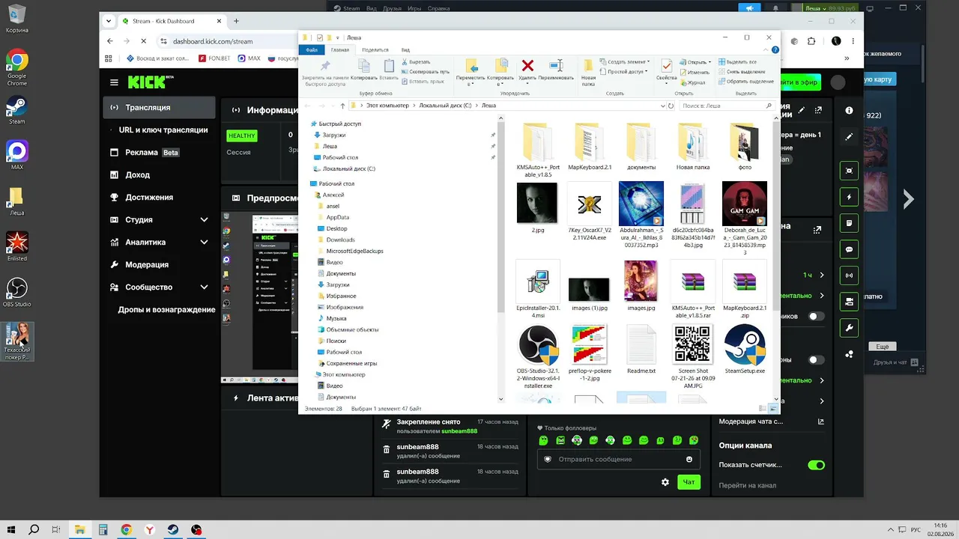
Task: Click the Delete red X in Explorer ribbon
Action: (527, 66)
